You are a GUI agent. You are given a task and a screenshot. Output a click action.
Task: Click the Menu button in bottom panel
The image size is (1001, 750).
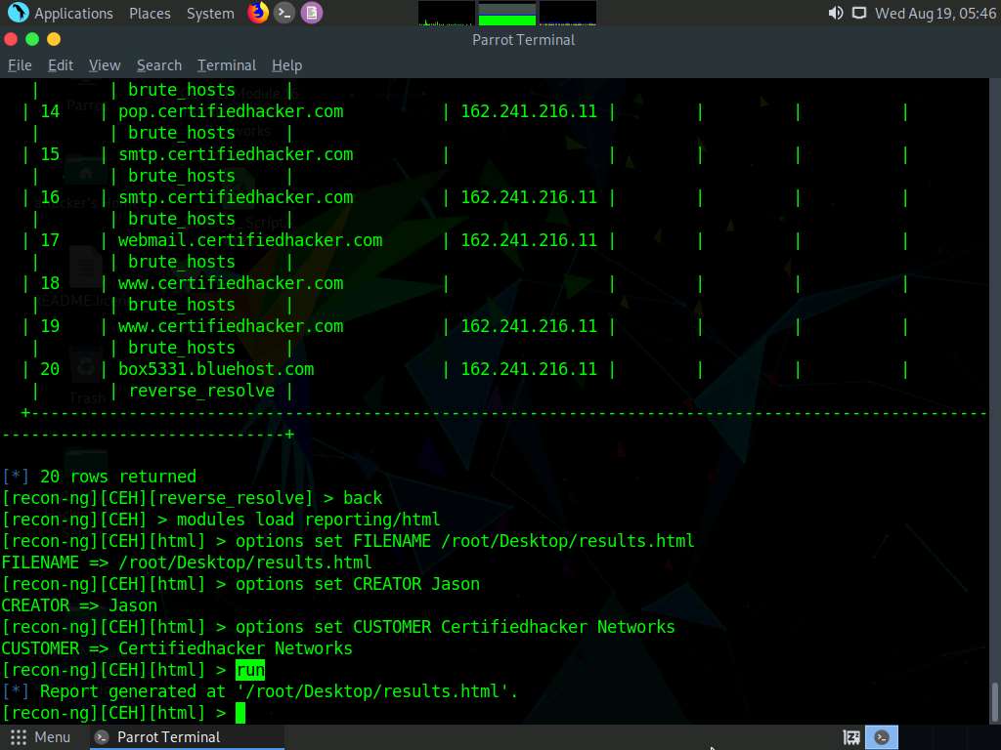(40, 737)
